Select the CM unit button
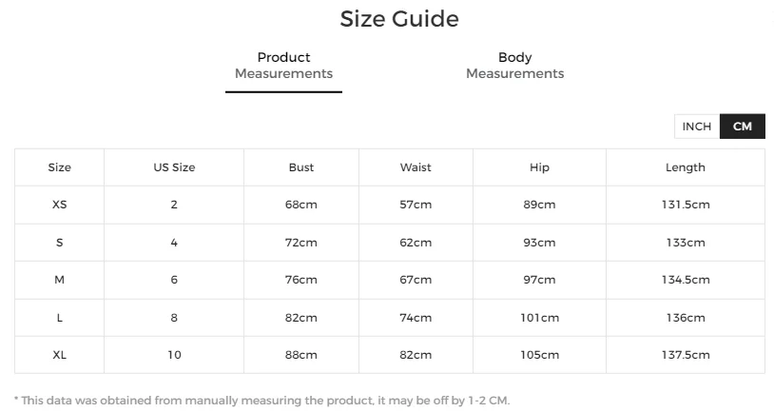The height and width of the screenshot is (412, 774). click(743, 127)
